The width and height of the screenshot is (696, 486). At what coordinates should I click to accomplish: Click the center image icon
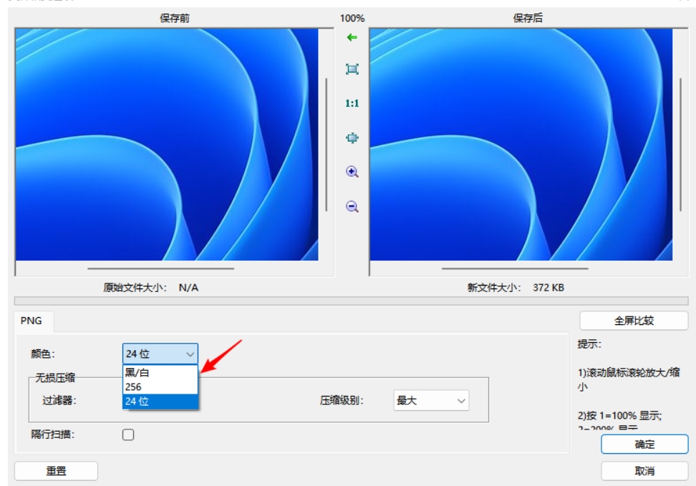352,138
